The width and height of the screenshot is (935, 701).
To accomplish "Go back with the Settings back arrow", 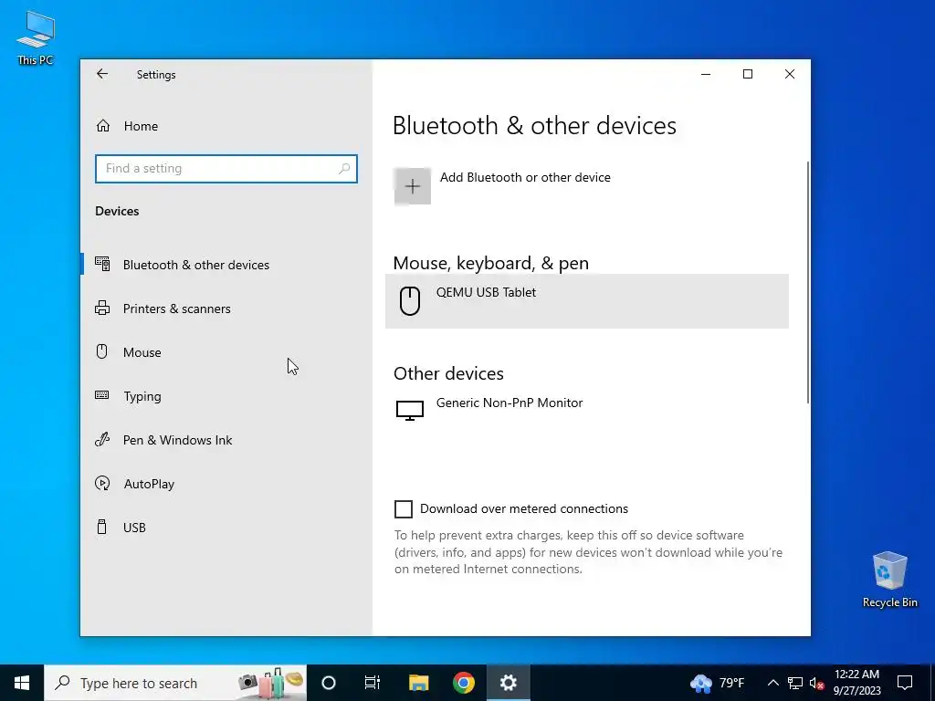I will tap(102, 74).
